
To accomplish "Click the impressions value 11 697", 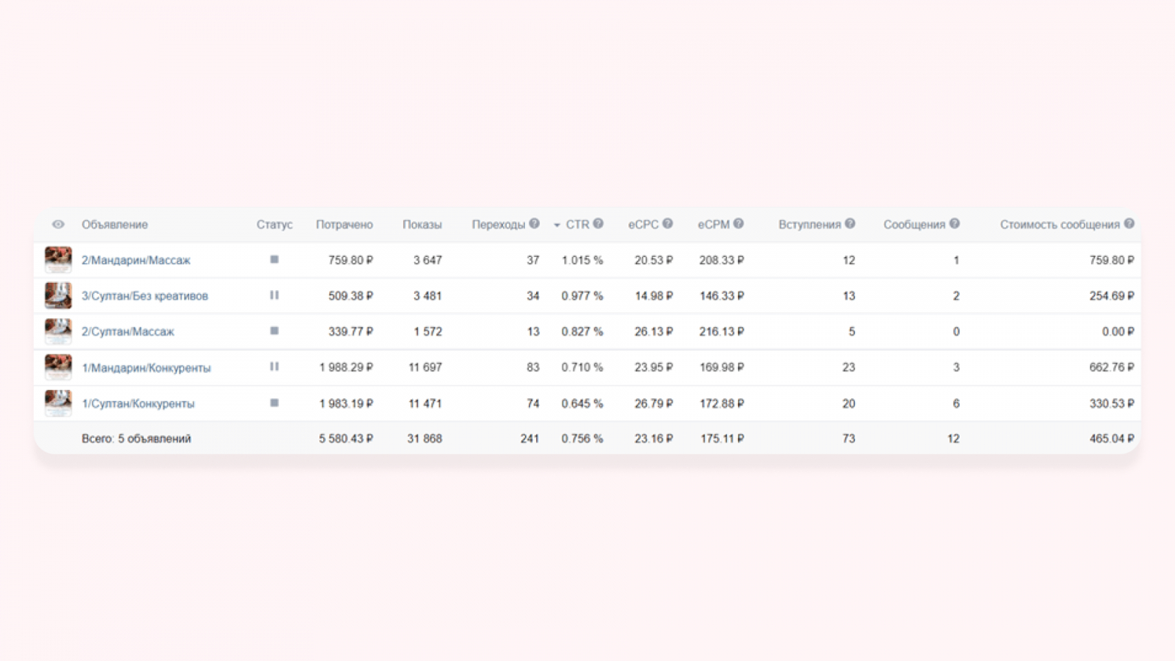I will [x=425, y=367].
